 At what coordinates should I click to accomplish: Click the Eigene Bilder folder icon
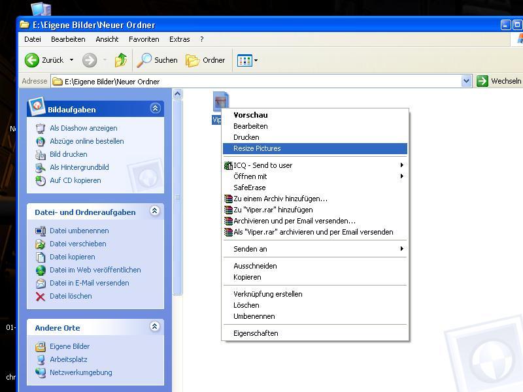(41, 347)
